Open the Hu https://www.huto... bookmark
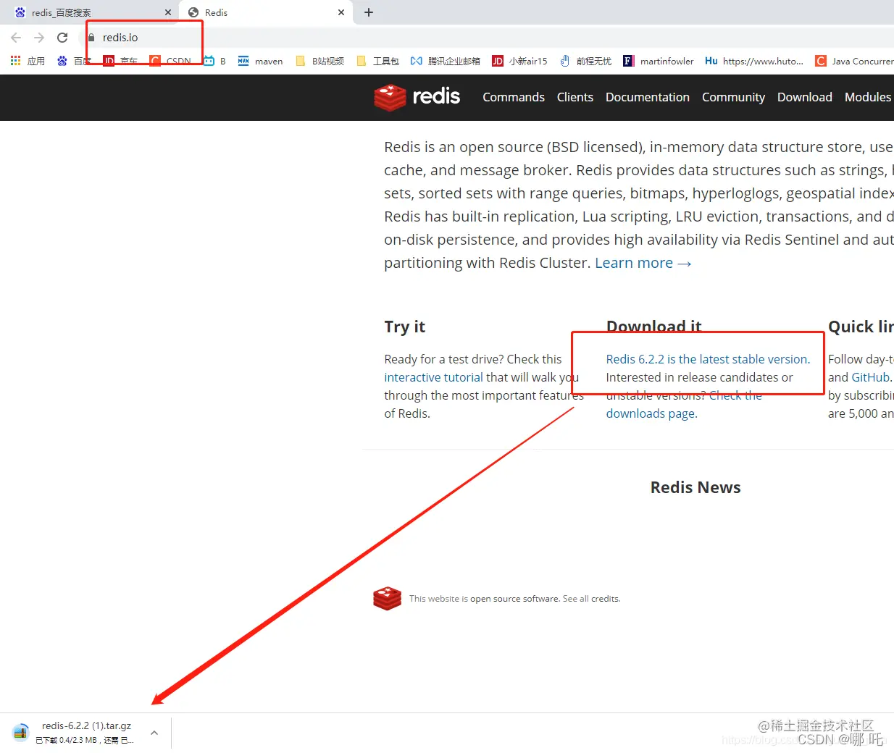 (754, 61)
